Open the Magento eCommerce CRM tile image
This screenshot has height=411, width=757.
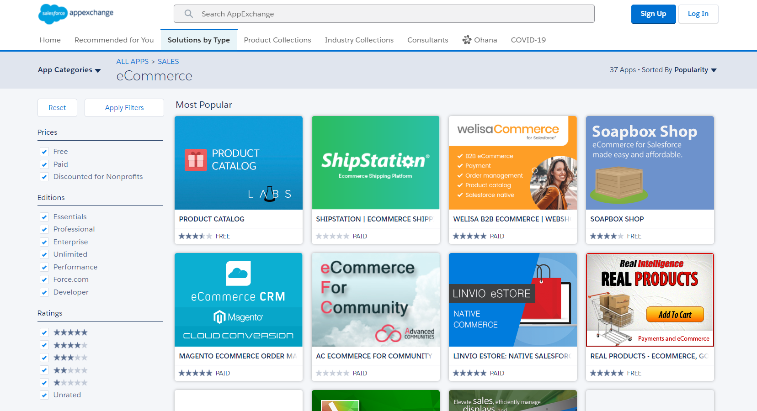tap(238, 300)
